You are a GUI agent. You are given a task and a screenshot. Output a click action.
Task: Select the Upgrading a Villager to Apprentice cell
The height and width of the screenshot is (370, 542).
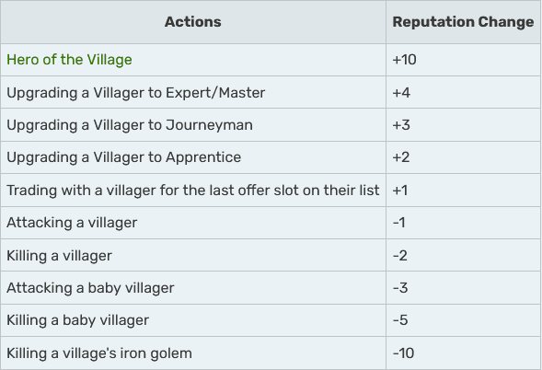click(193, 157)
